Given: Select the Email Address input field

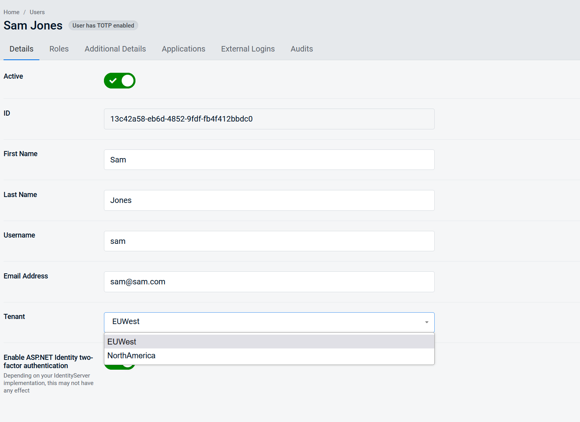Looking at the screenshot, I should 269,282.
